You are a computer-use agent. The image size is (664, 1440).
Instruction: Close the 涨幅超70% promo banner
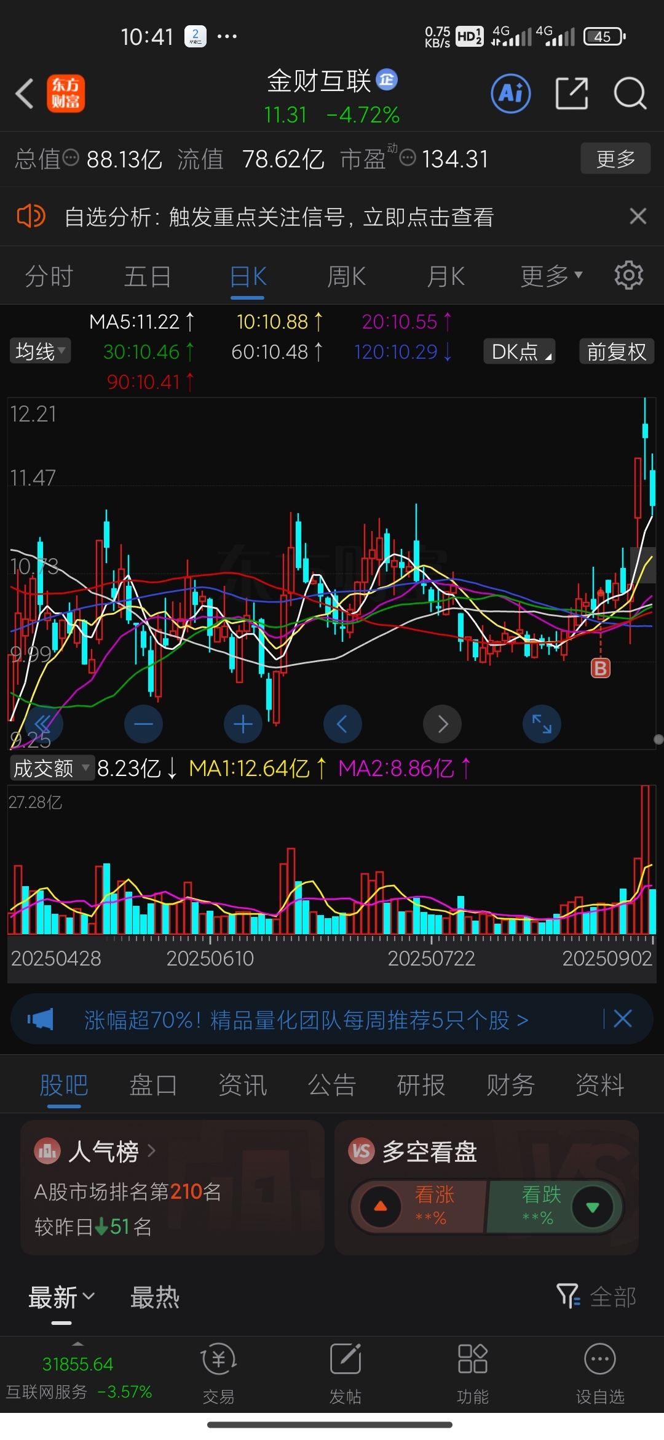click(x=623, y=1018)
